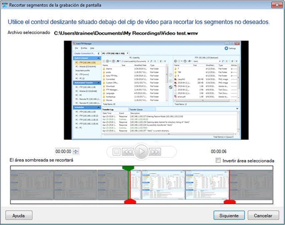The height and width of the screenshot is (225, 285).
Task: Close the Recortar segmentos dialog window
Action: click(276, 5)
